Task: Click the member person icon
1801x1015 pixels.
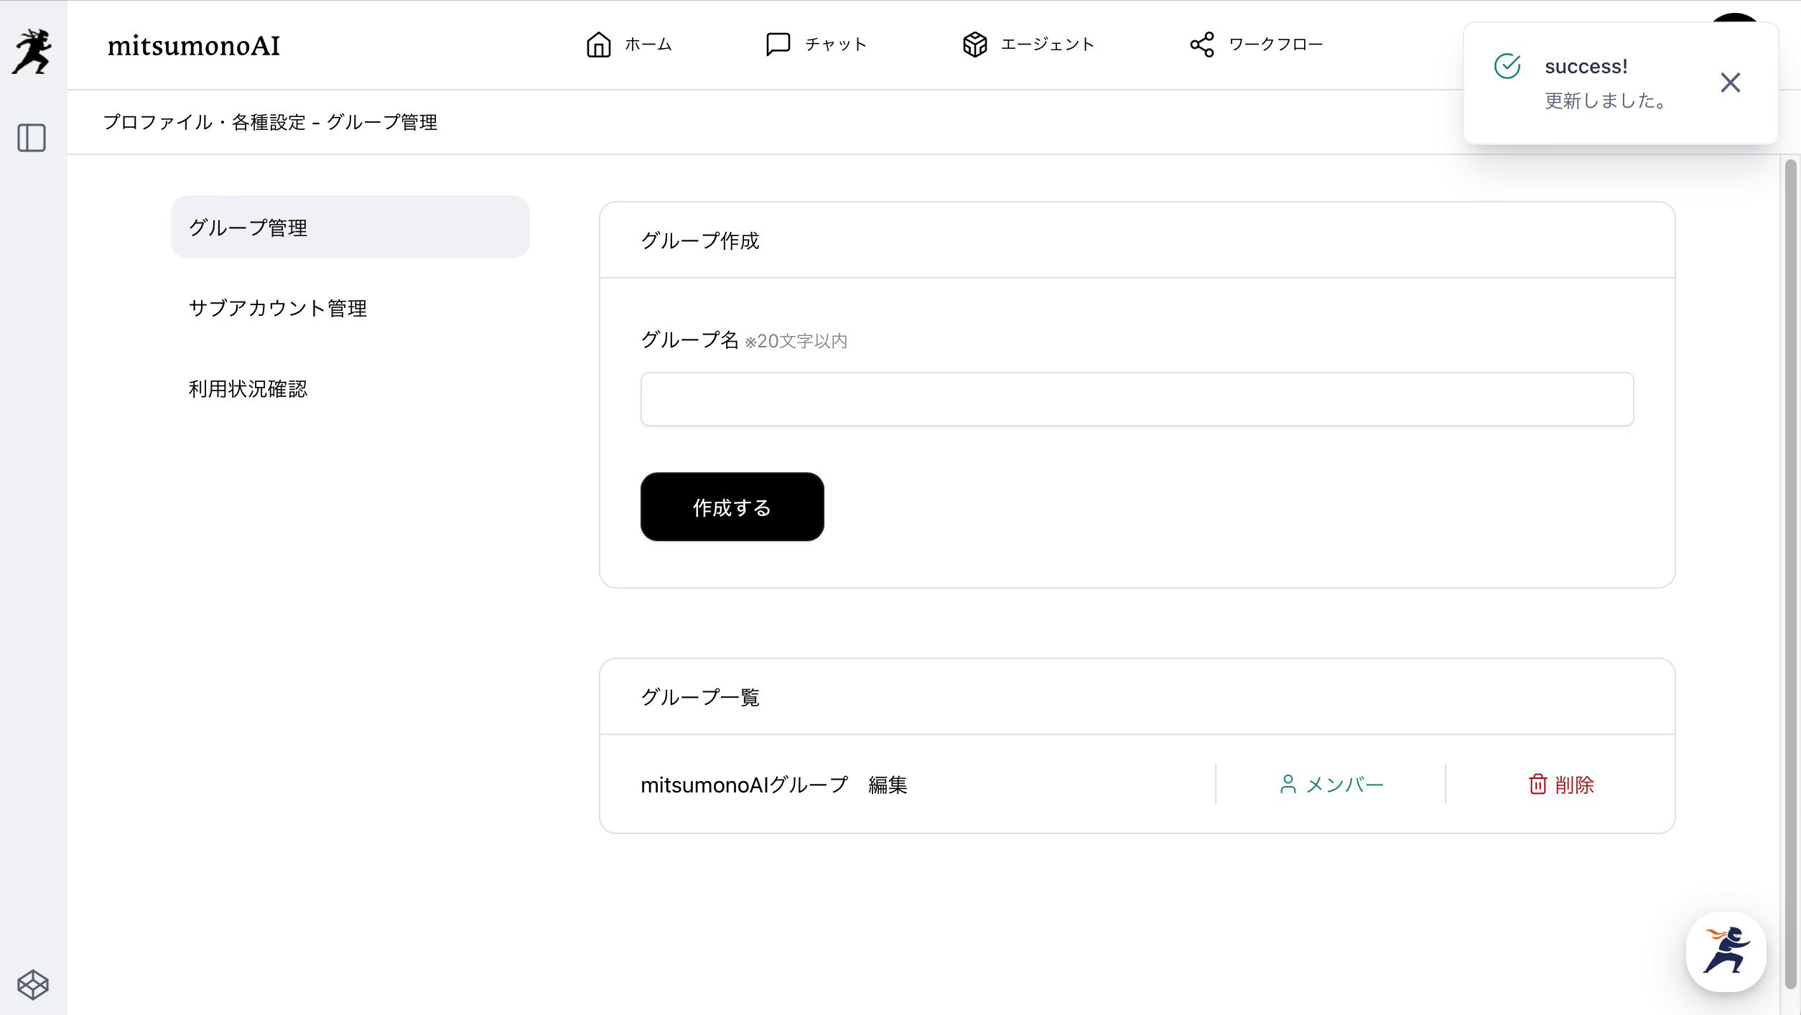Action: (1288, 784)
